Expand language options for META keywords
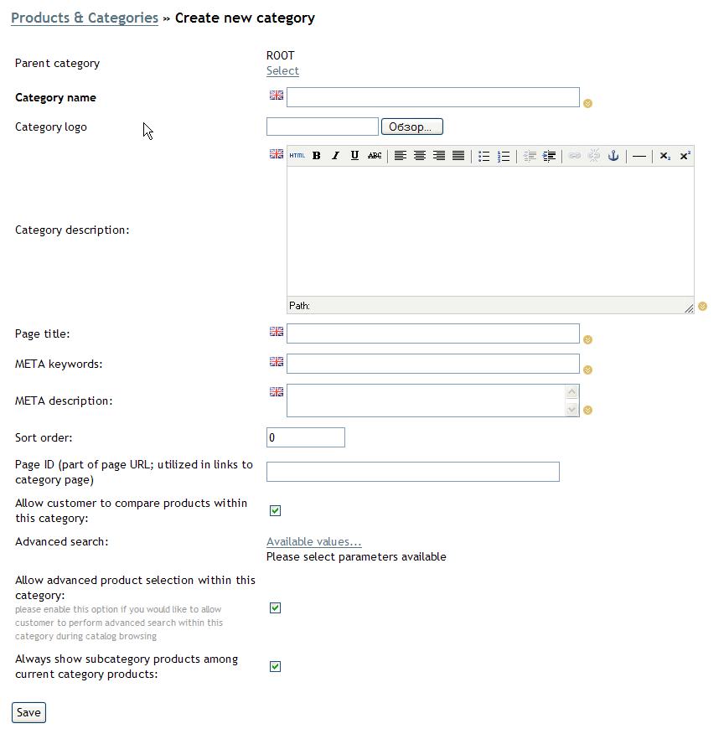This screenshot has height=734, width=724. (x=588, y=370)
